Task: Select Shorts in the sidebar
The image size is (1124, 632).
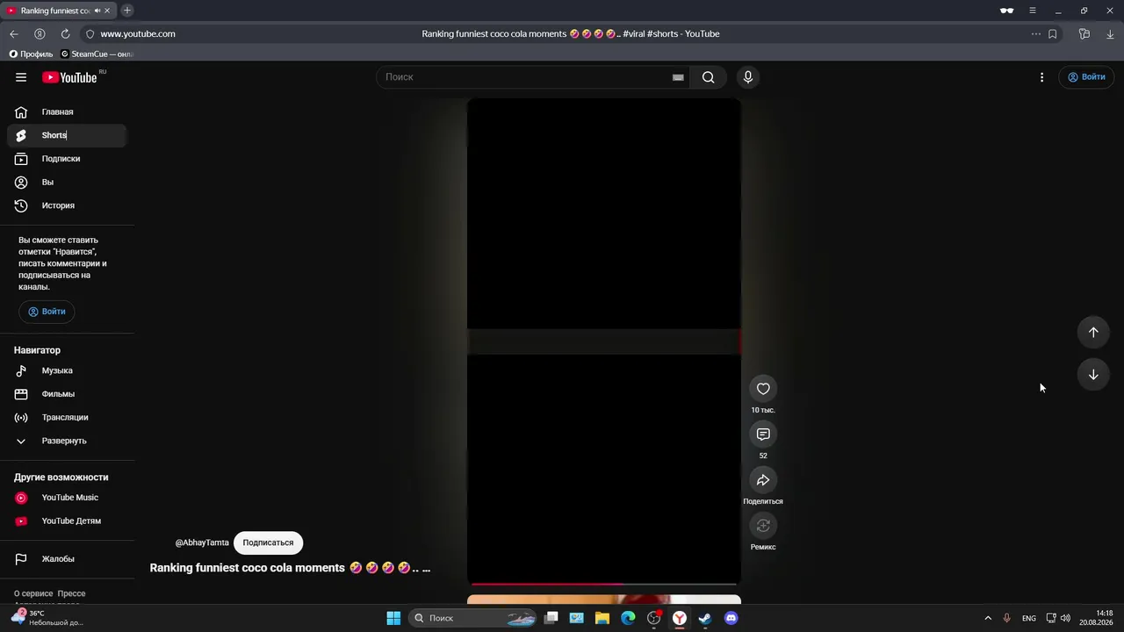Action: (67, 135)
